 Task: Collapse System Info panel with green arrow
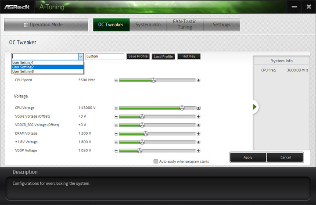point(255,107)
